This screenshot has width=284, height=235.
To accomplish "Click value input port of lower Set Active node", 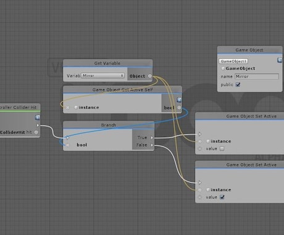I will (x=199, y=197).
